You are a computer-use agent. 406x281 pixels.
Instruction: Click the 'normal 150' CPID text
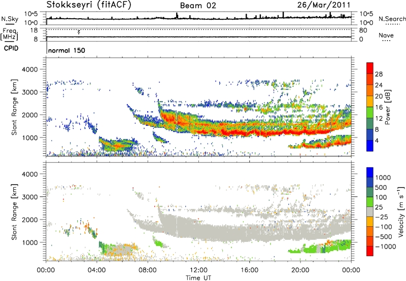(63, 51)
